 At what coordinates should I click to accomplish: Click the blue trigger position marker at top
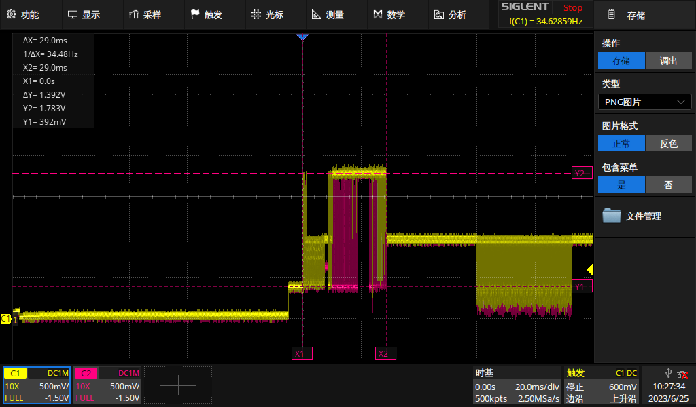pyautogui.click(x=302, y=37)
